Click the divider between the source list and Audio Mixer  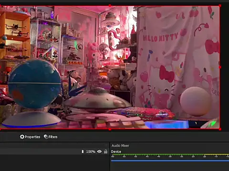[110, 156]
